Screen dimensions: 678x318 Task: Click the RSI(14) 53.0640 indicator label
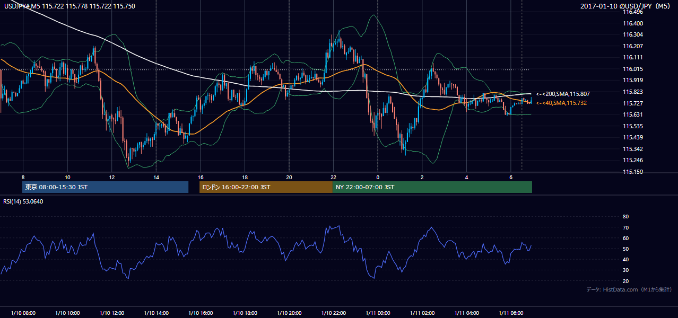23,201
